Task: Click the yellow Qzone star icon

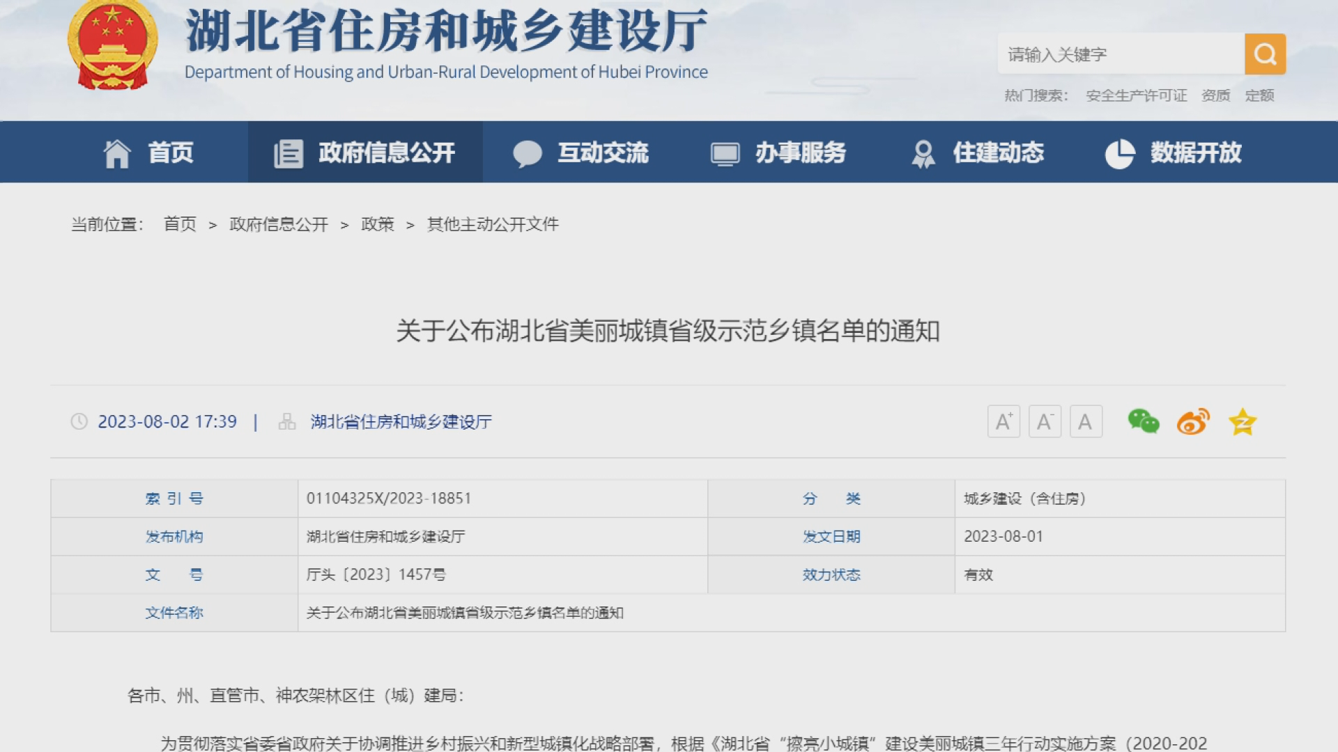Action: [x=1243, y=422]
